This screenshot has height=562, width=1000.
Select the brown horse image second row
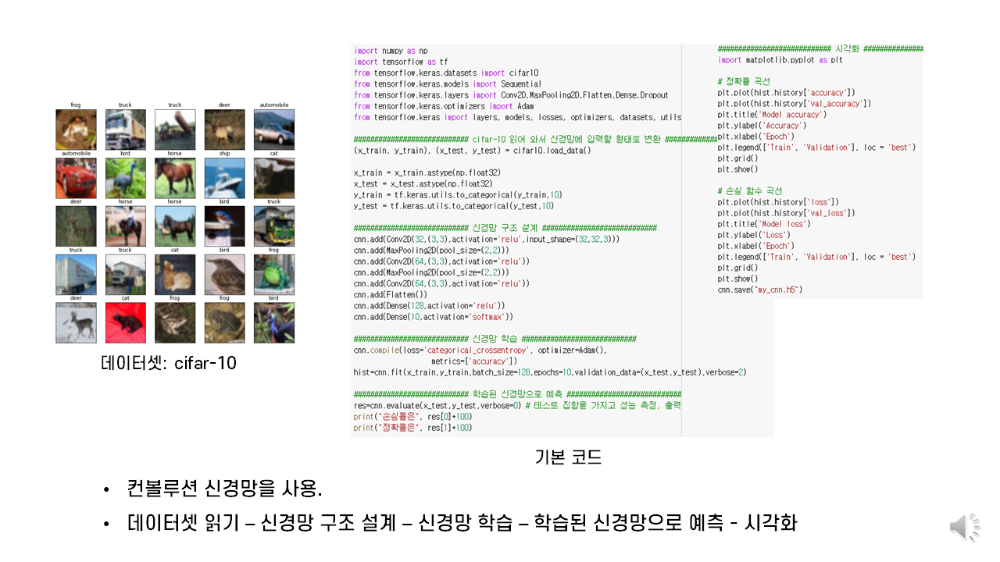click(174, 178)
